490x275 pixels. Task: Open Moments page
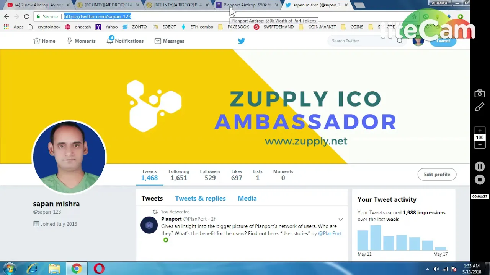[x=81, y=41]
